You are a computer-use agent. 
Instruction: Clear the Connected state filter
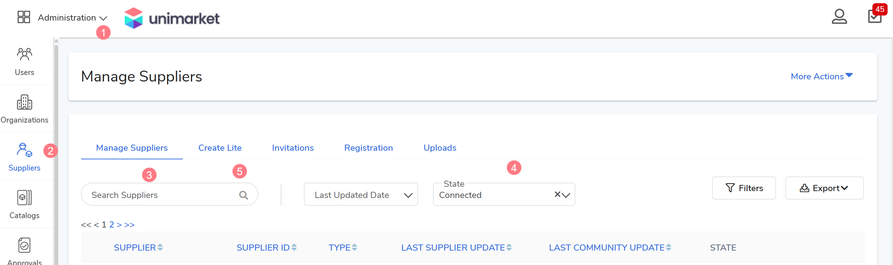[557, 194]
